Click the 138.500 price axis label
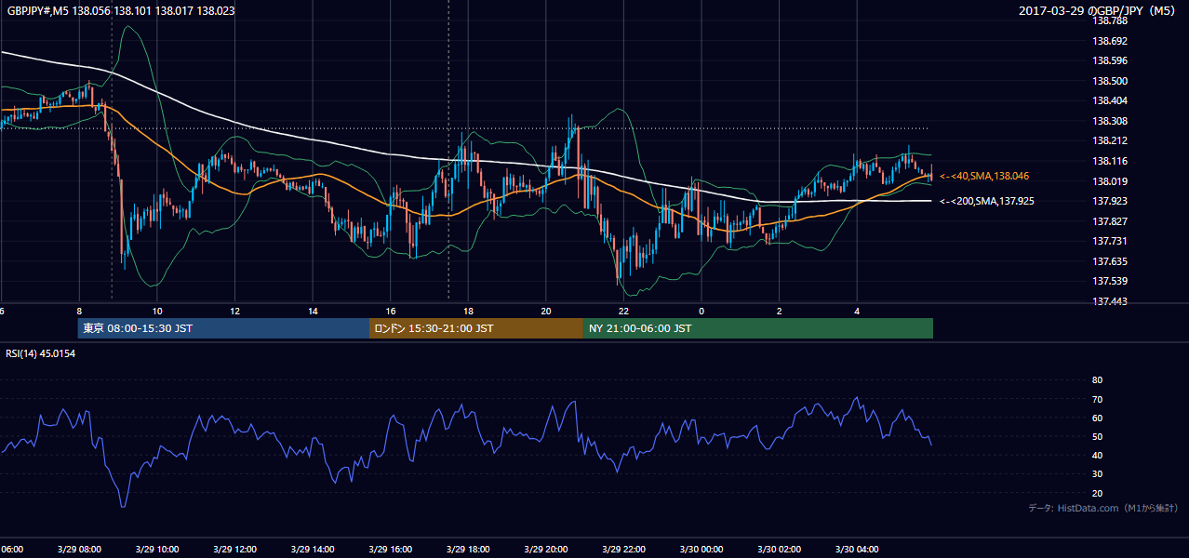1189x558 pixels. (x=1109, y=81)
